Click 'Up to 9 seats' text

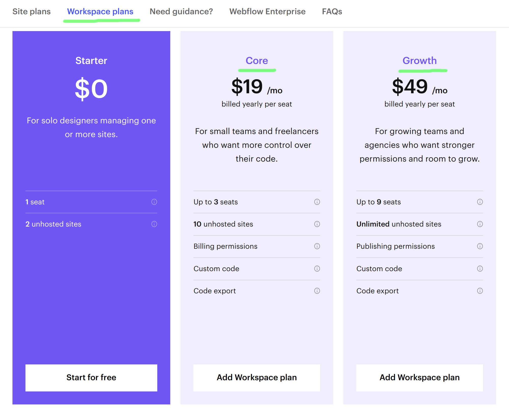tap(378, 202)
